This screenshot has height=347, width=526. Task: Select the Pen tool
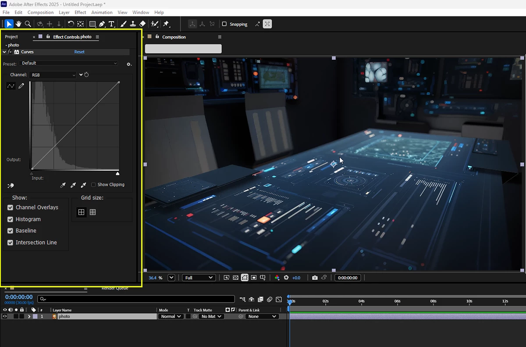[102, 24]
